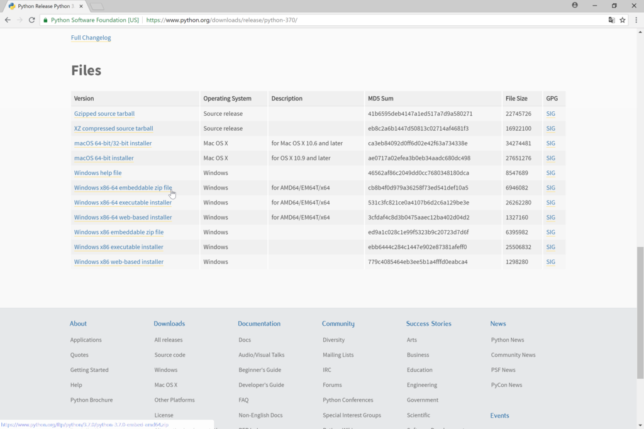
Task: Open the Events footer heading
Action: [x=499, y=415]
